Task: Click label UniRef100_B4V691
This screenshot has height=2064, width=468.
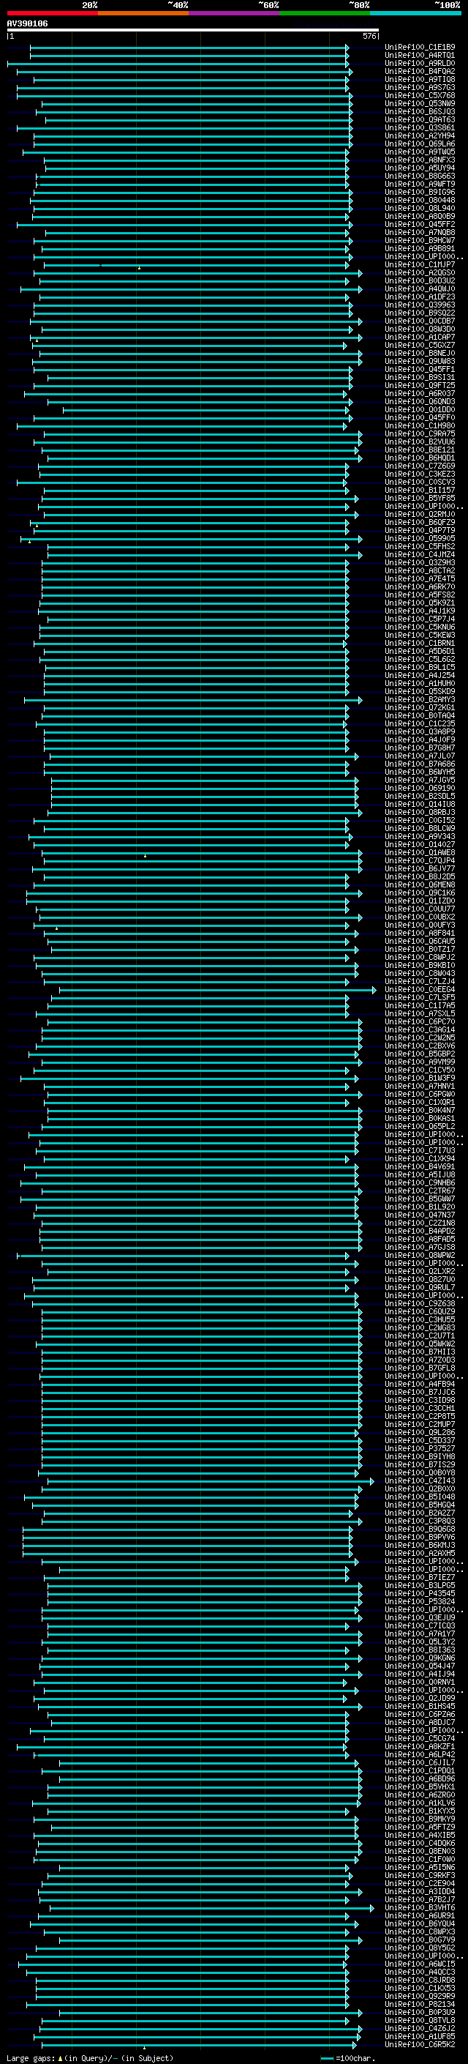Action: (420, 1166)
